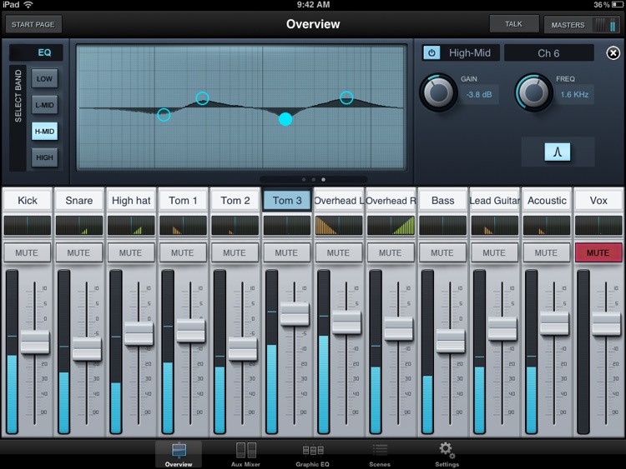Mute the High hat channel
Image resolution: width=626 pixels, height=469 pixels.
pos(130,252)
